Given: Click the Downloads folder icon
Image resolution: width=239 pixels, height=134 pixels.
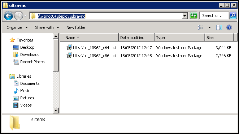Looking at the screenshot, I should tap(16, 55).
